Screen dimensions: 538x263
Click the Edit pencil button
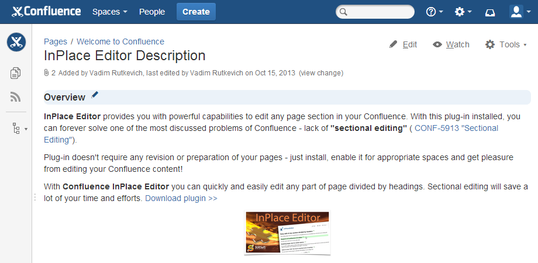click(x=403, y=44)
